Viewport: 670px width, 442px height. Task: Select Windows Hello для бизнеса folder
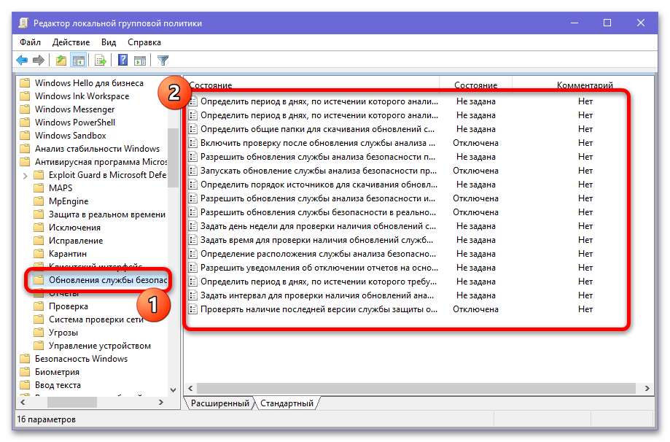(89, 83)
